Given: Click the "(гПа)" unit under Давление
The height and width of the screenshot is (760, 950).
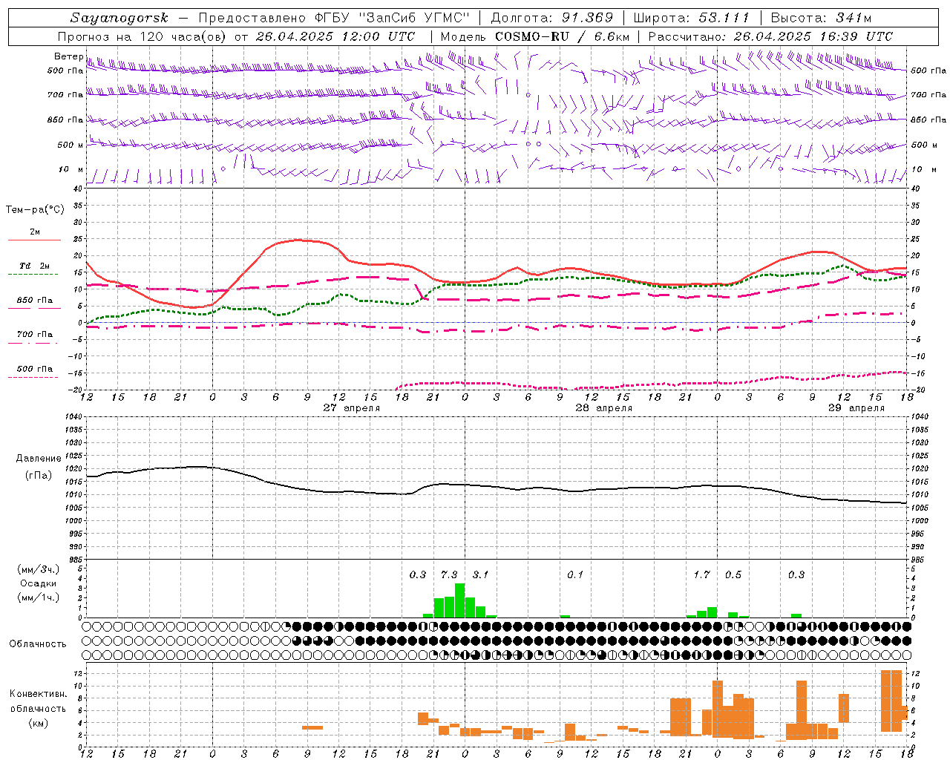Looking at the screenshot, I should pos(39,476).
